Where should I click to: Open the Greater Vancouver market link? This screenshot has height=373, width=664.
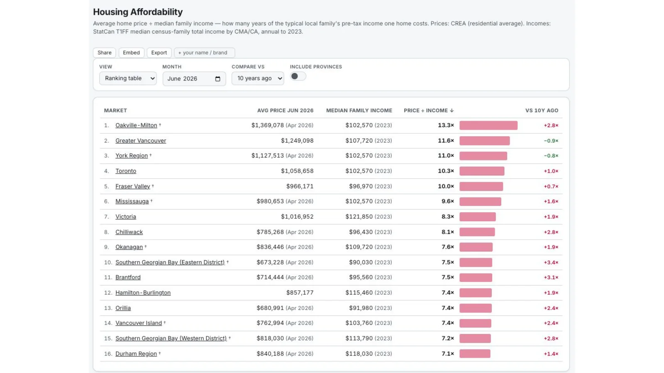tap(141, 141)
